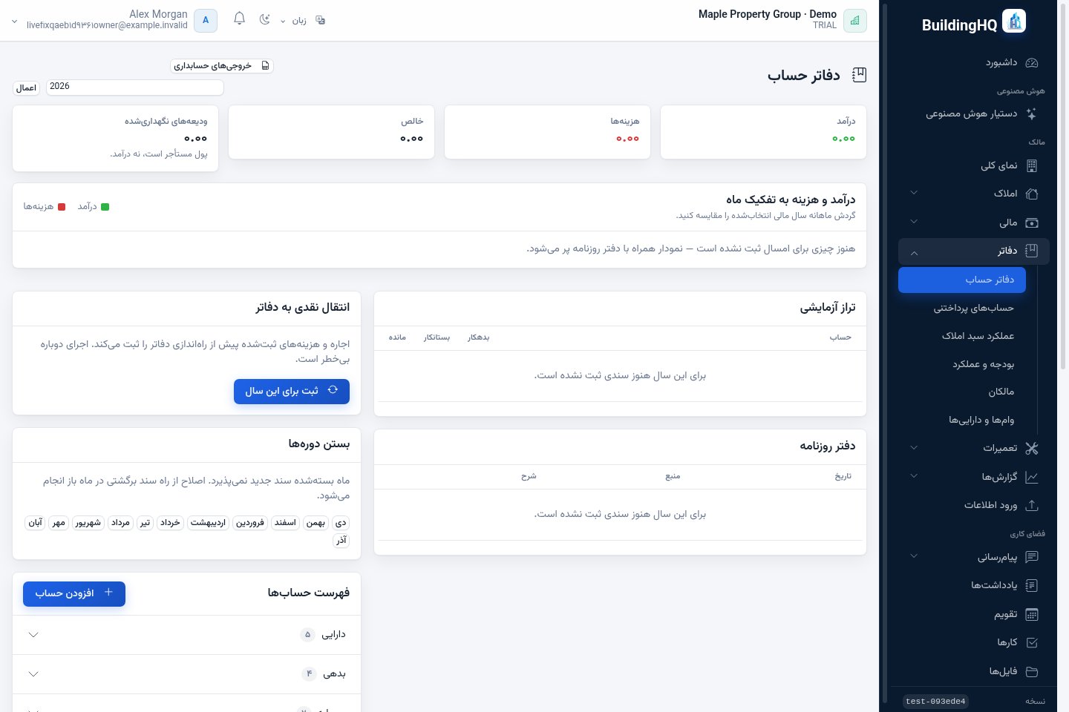
Task: Click the اعمال apply button
Action: 26,88
